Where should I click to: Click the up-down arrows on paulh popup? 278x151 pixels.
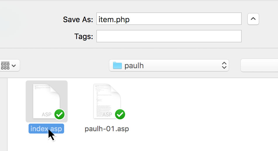point(224,65)
